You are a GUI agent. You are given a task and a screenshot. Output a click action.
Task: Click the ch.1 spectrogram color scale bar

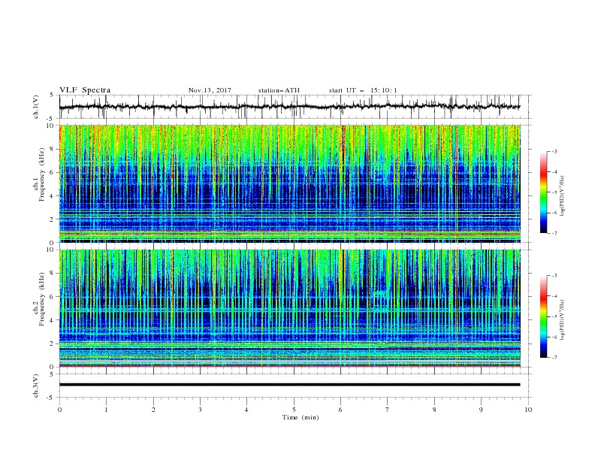(544, 192)
